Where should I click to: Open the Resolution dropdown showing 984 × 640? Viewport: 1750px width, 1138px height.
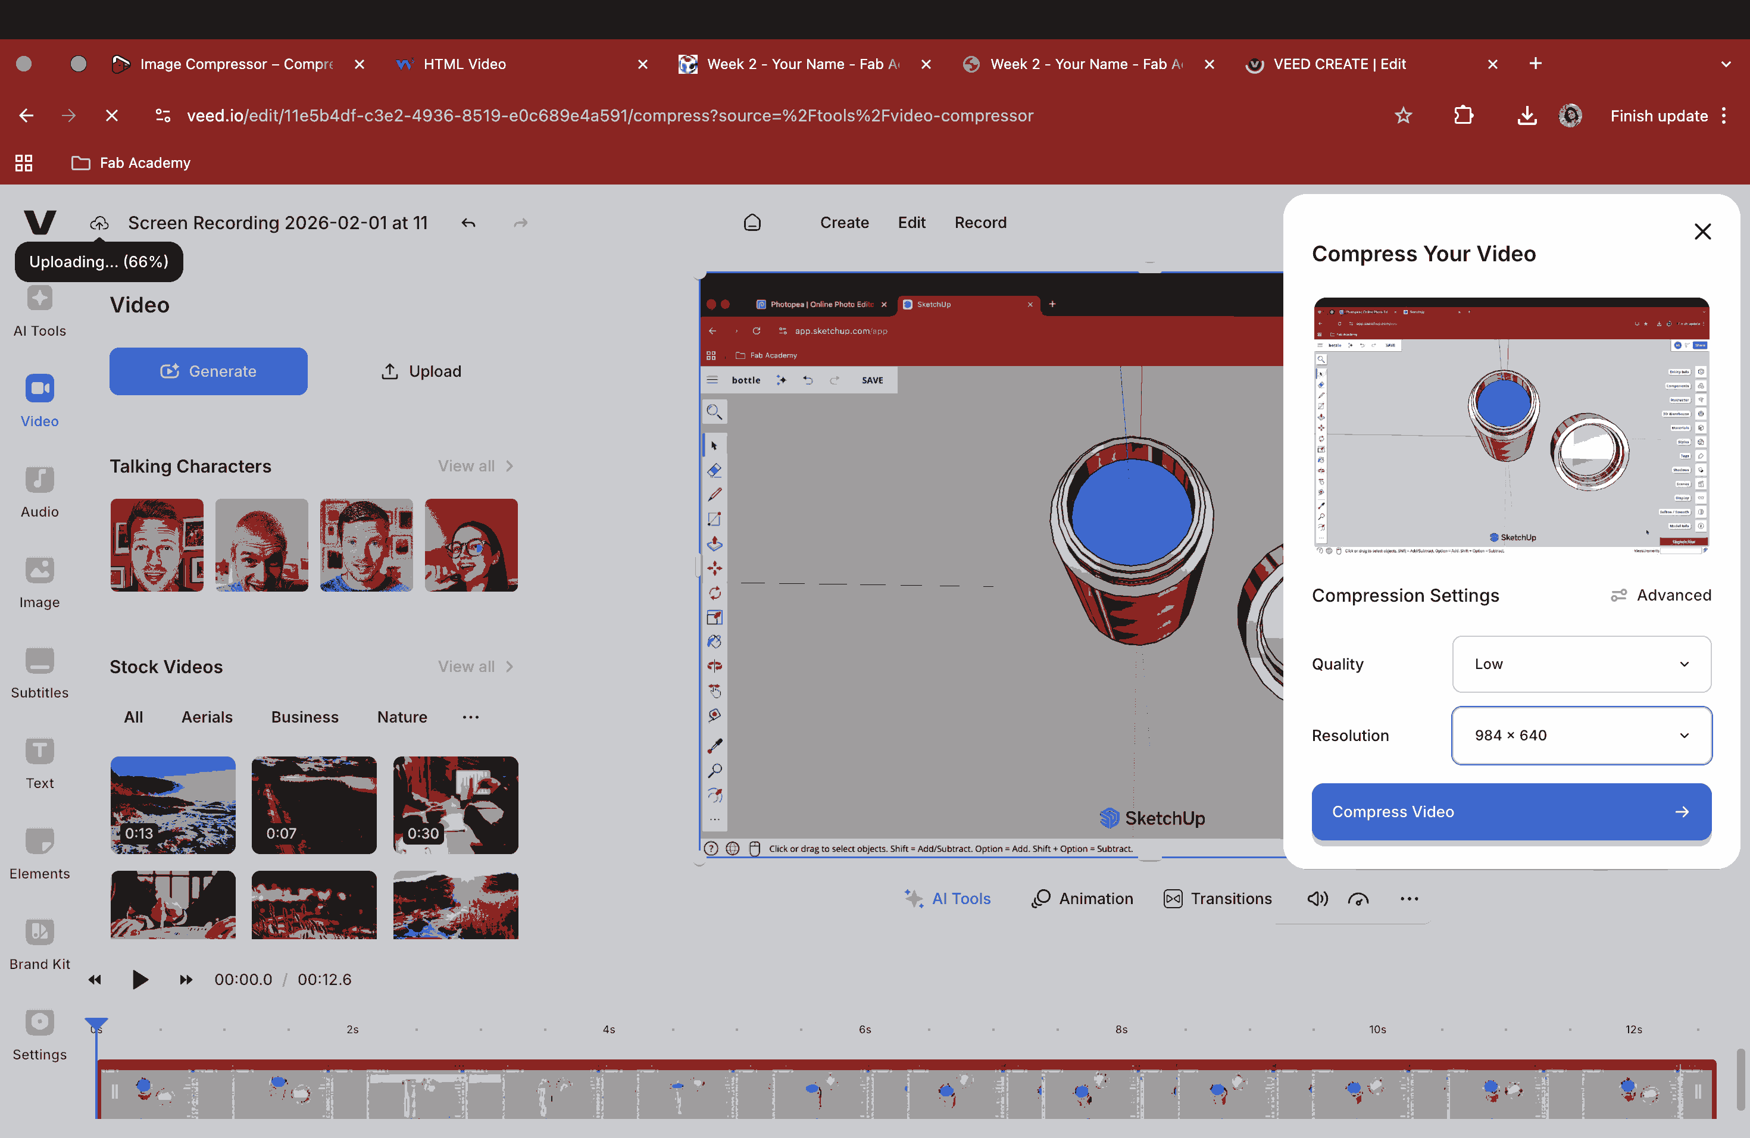pyautogui.click(x=1581, y=735)
